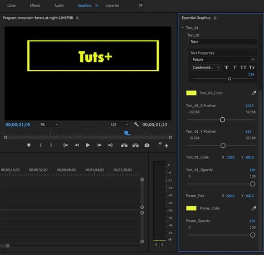264x255 pixels.
Task: Click the Text_01_Y Position slider handle
Action: pos(223,146)
